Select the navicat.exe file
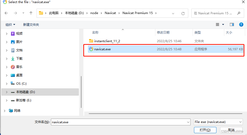This screenshot has height=135, width=247. point(166,49)
